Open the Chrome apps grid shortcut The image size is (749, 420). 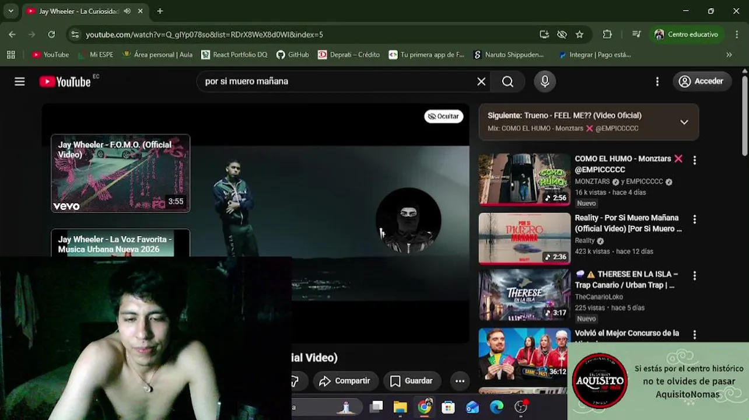tap(10, 55)
